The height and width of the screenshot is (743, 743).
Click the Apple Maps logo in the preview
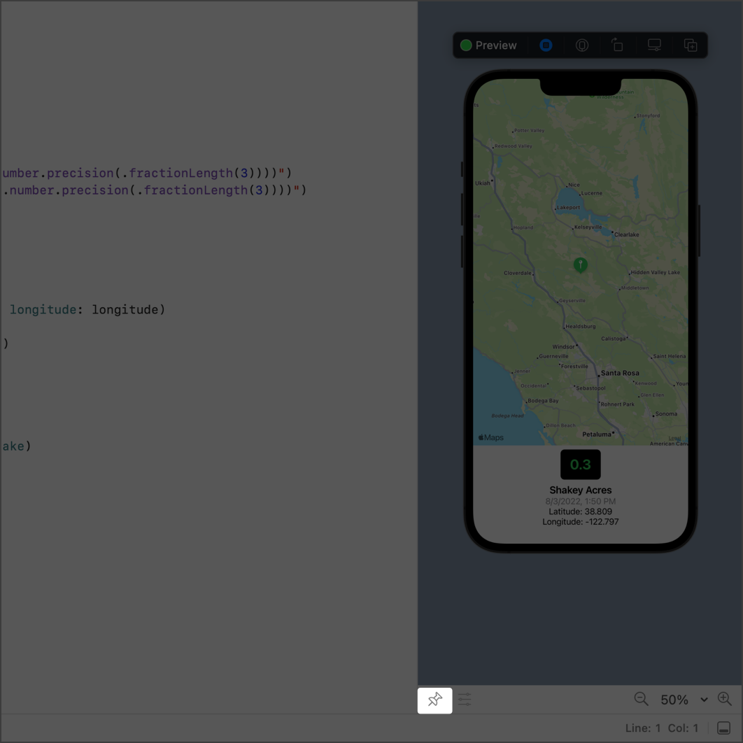[x=490, y=437]
